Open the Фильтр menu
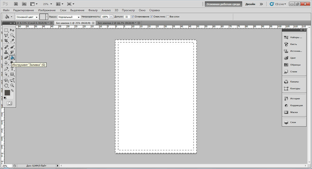312x169 pixels. [93, 10]
